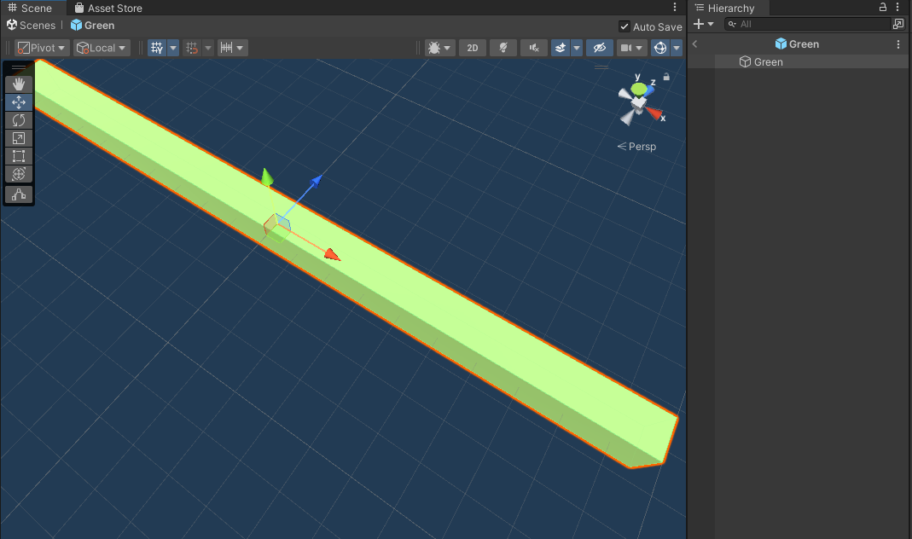Click the orientation gizmo center cube
The image size is (912, 539).
click(x=639, y=103)
